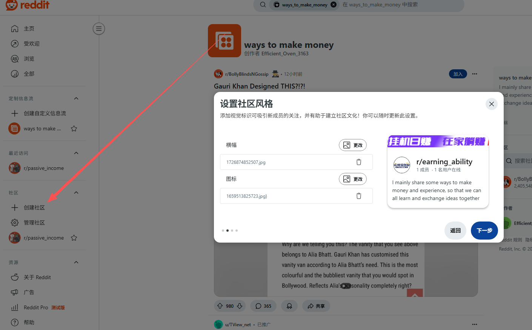Open the award icon under the post

pos(289,306)
